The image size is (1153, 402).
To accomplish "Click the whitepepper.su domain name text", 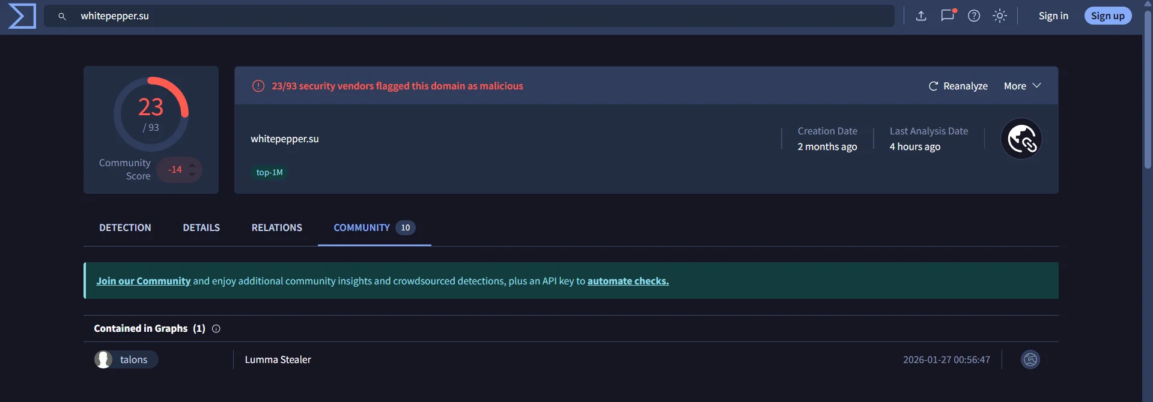I will [285, 139].
